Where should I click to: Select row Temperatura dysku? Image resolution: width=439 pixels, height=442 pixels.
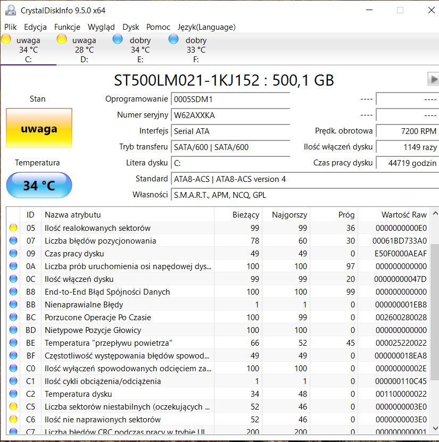click(218, 394)
